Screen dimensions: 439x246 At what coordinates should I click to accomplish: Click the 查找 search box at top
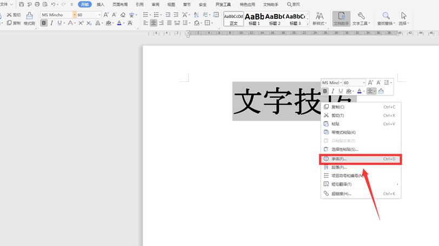(294, 4)
